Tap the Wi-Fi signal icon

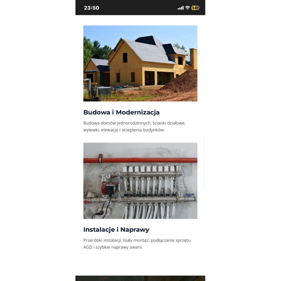[187, 8]
